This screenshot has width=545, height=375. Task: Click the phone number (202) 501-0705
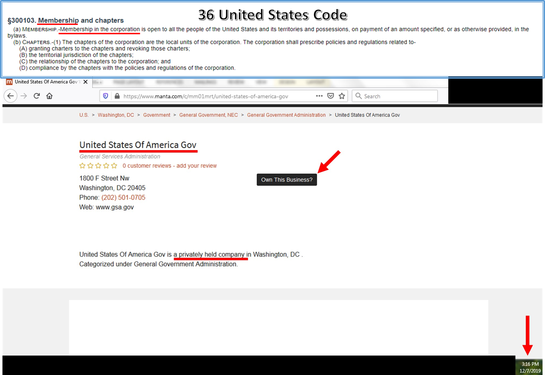tap(123, 198)
